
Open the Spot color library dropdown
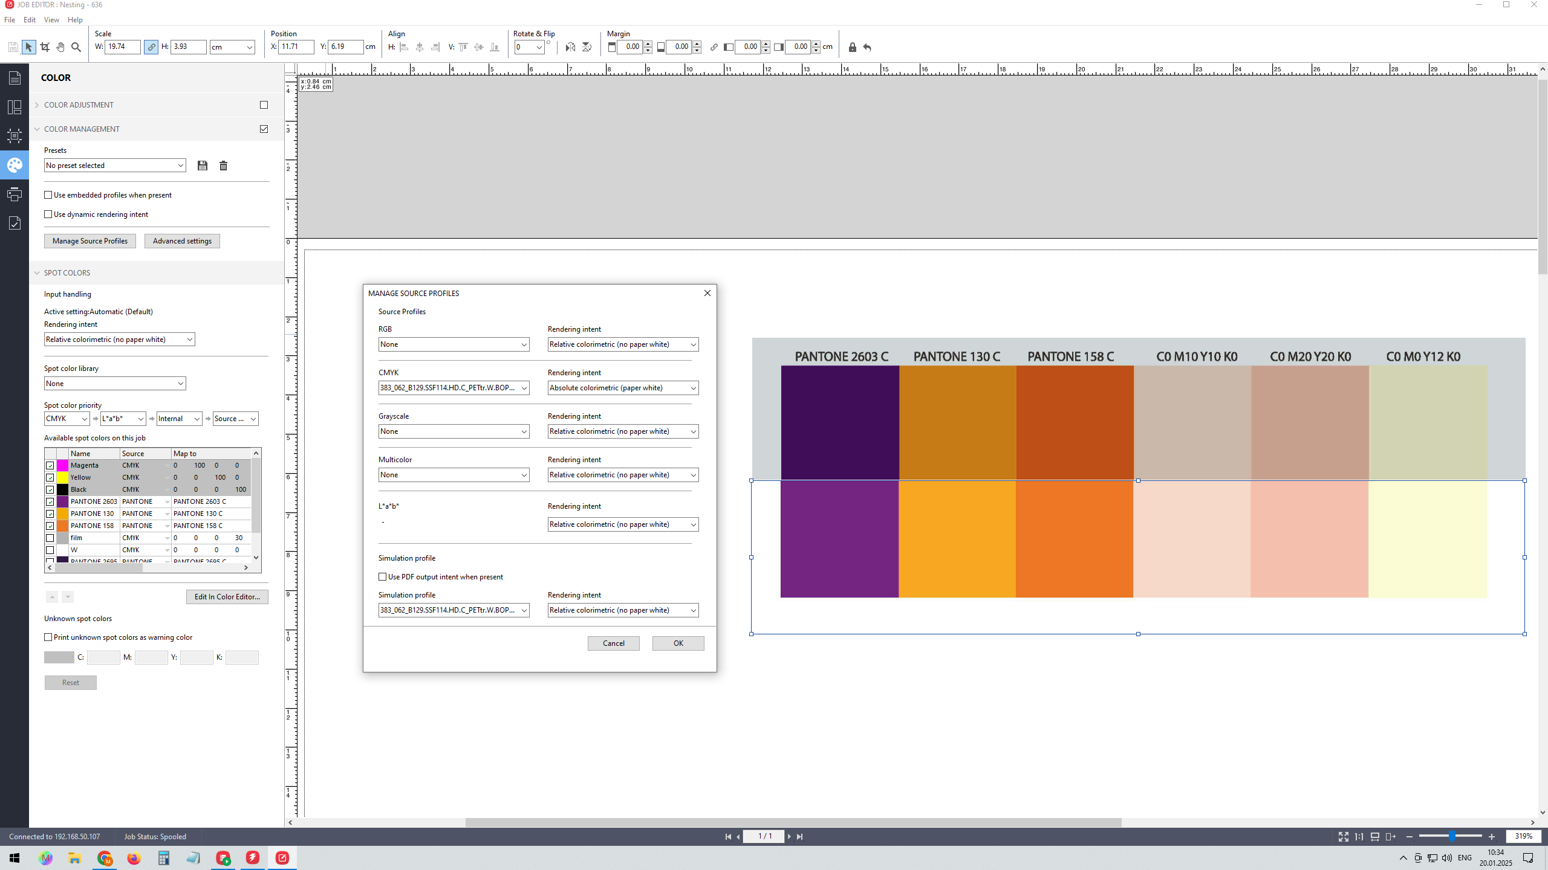[x=115, y=384]
